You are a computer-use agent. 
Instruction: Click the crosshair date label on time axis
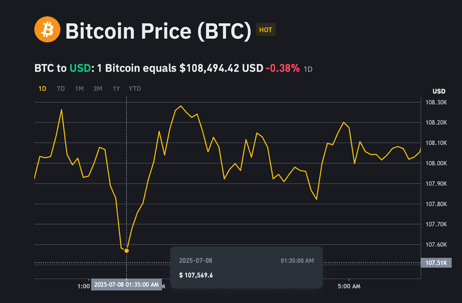pos(126,285)
